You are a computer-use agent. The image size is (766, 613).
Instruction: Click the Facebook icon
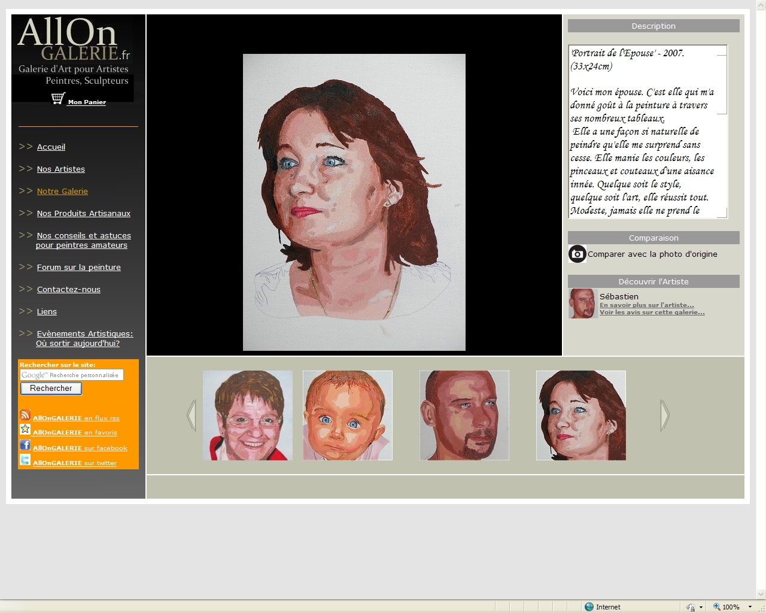pyautogui.click(x=25, y=445)
